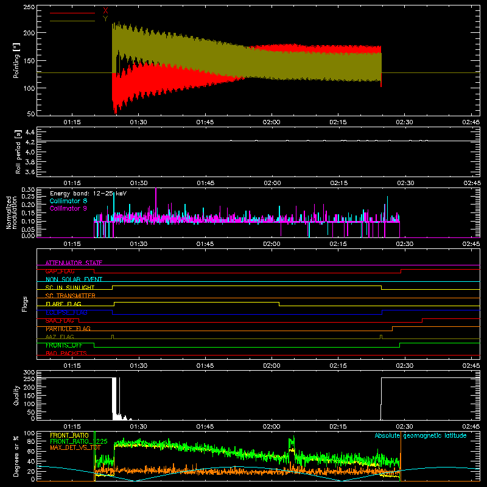The width and height of the screenshot is (487, 487).
Task: Select the olive Y legend label
Action: [105, 19]
